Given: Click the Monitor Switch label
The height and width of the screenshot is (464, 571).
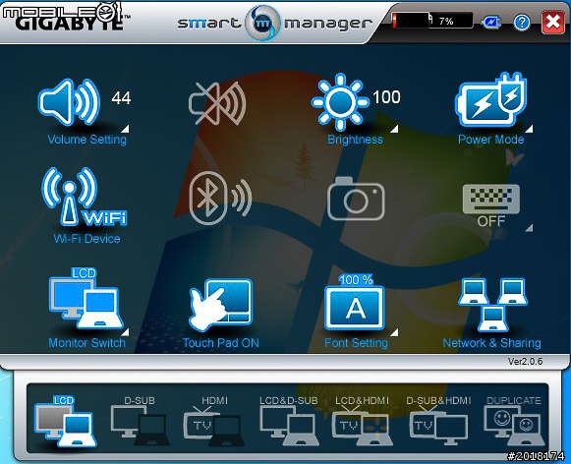Looking at the screenshot, I should [x=87, y=343].
